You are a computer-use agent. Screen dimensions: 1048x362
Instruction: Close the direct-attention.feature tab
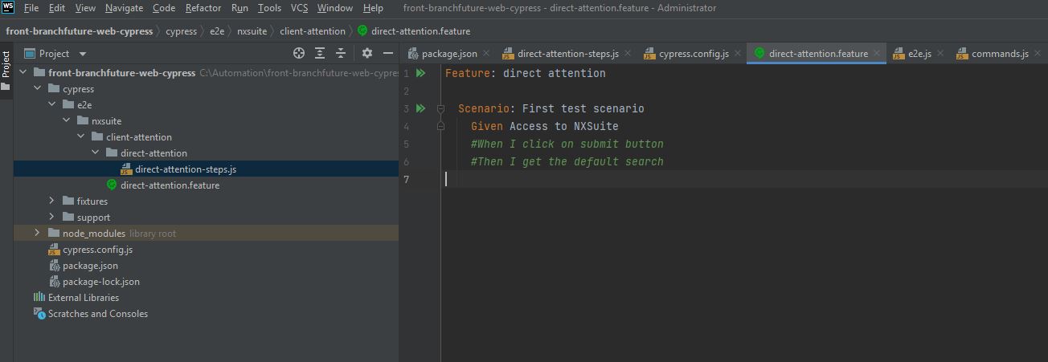click(x=878, y=55)
